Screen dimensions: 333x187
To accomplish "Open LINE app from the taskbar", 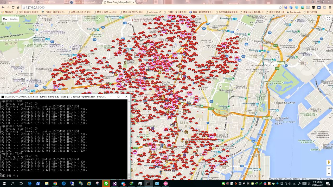I will pyautogui.click(x=106, y=184).
